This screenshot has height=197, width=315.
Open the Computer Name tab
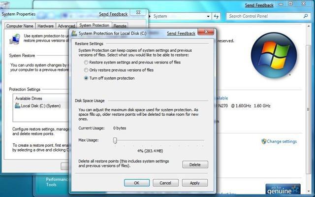[x=20, y=26]
